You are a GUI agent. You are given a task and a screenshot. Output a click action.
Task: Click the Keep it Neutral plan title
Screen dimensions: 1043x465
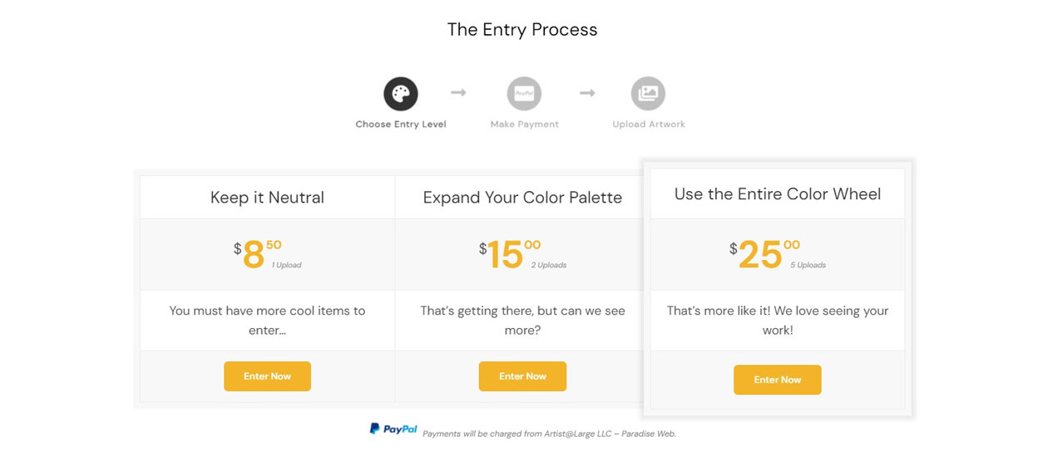(267, 198)
